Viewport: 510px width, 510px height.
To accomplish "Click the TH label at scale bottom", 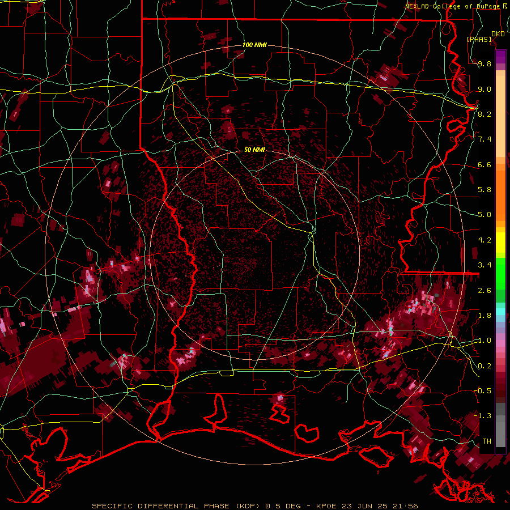I will coord(487,441).
